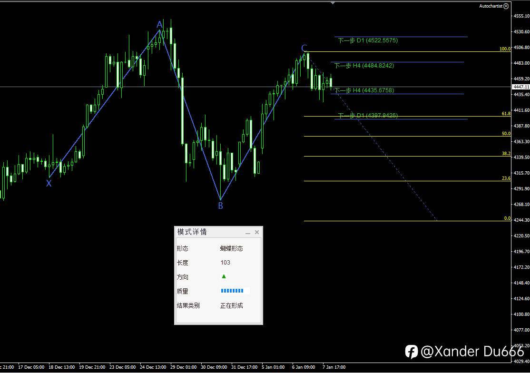
Task: Click the 5 Jan 01:00 time label
Action: click(x=273, y=367)
